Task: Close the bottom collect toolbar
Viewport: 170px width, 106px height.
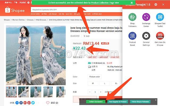Action: click(156, 100)
